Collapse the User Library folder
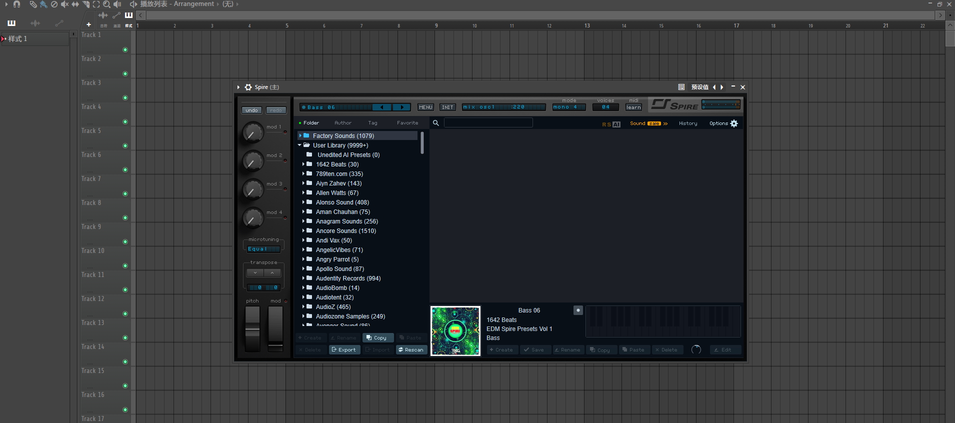Screen dimensions: 955x423 tap(300, 145)
